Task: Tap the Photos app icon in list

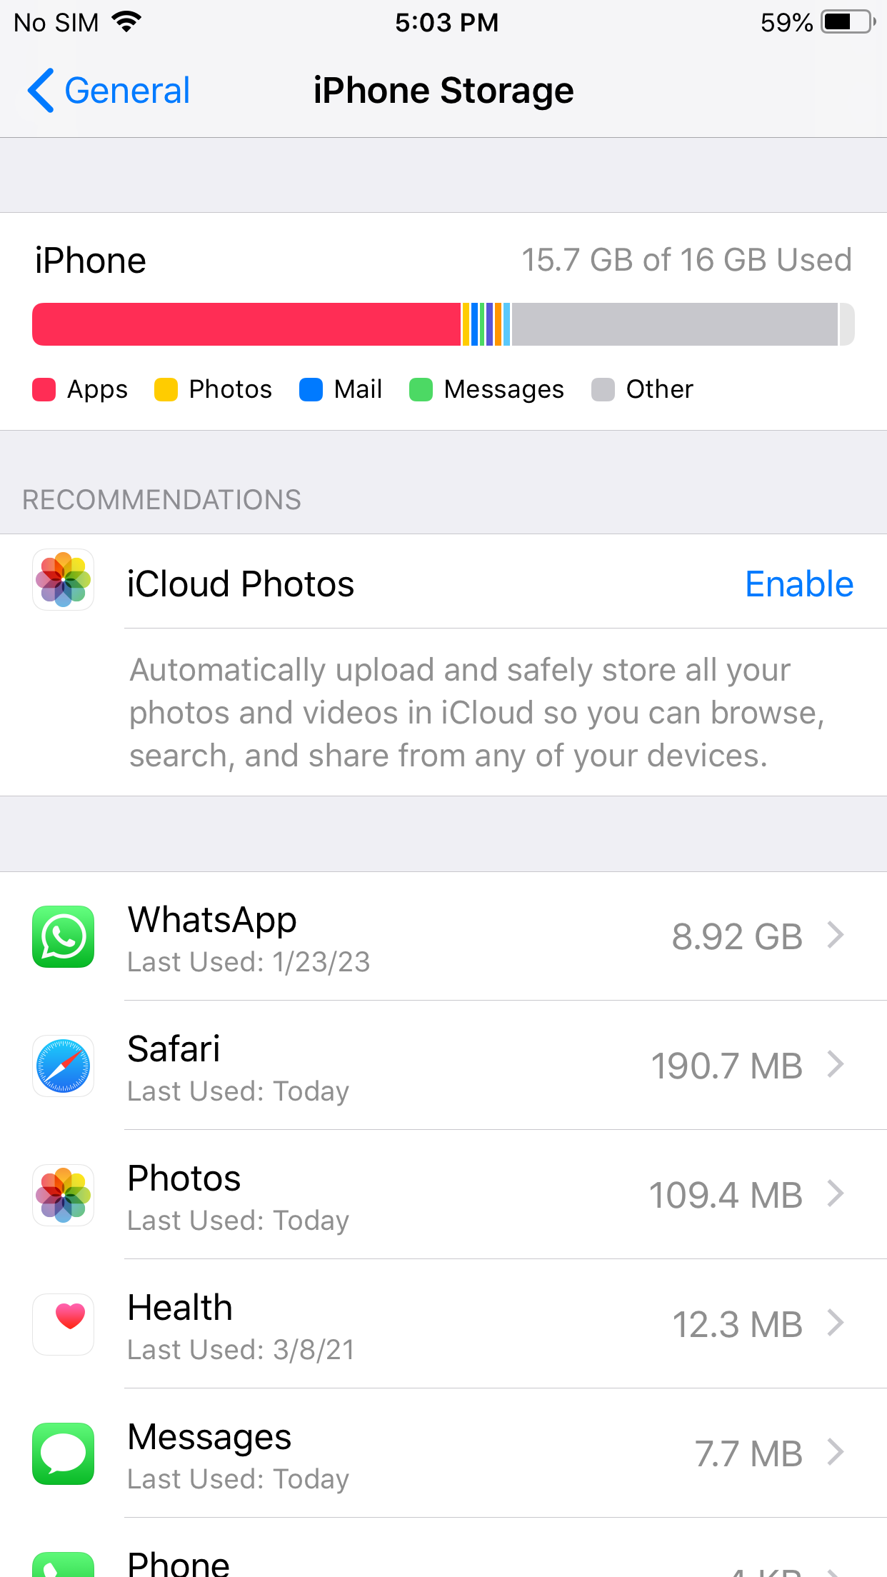Action: click(63, 1195)
